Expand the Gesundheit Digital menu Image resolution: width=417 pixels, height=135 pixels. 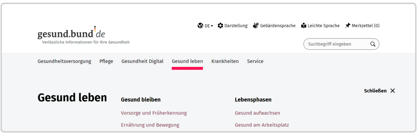click(x=142, y=61)
